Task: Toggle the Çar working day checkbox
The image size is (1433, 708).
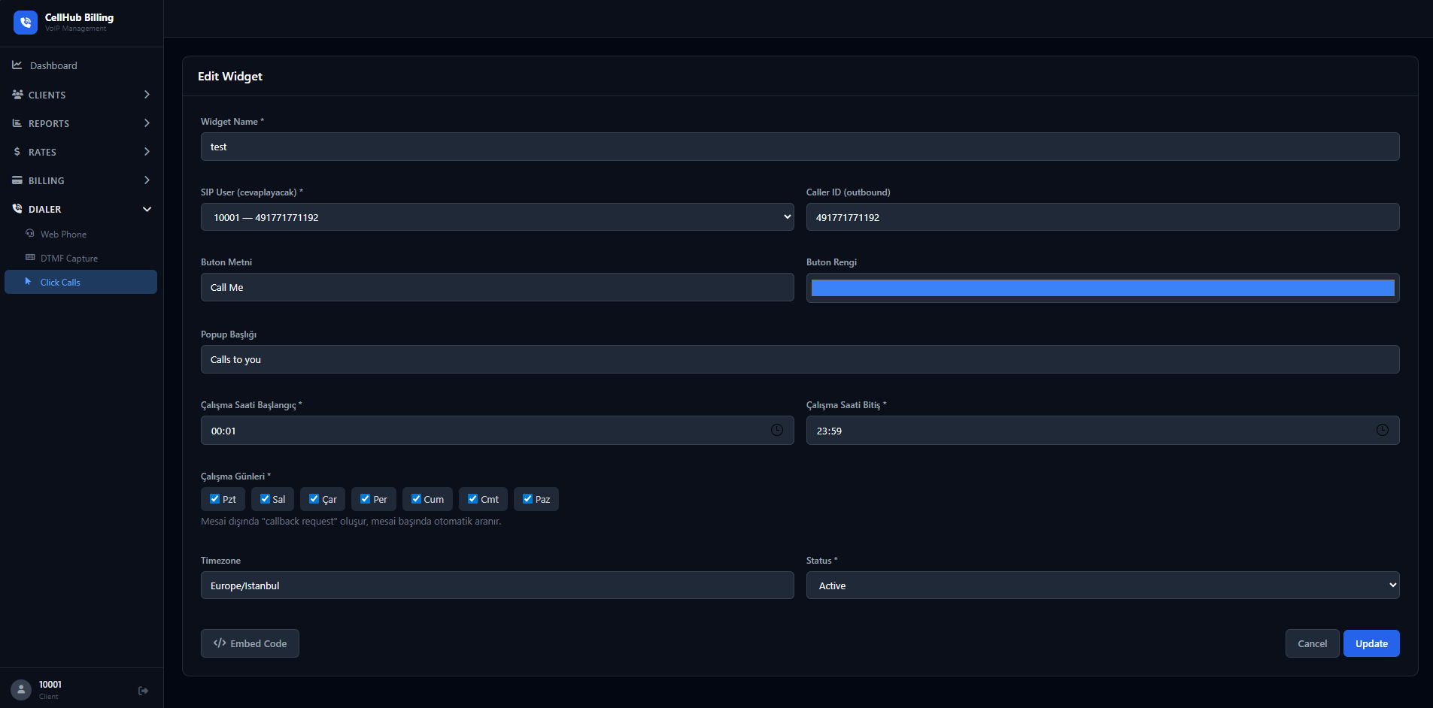Action: 314,498
